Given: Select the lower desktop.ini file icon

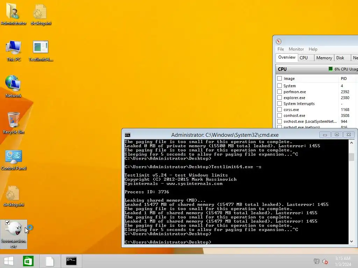Looking at the screenshot, I should (x=13, y=196).
